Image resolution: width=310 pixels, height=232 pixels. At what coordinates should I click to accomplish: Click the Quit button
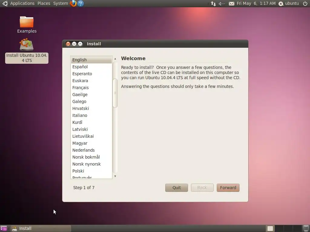pyautogui.click(x=176, y=188)
